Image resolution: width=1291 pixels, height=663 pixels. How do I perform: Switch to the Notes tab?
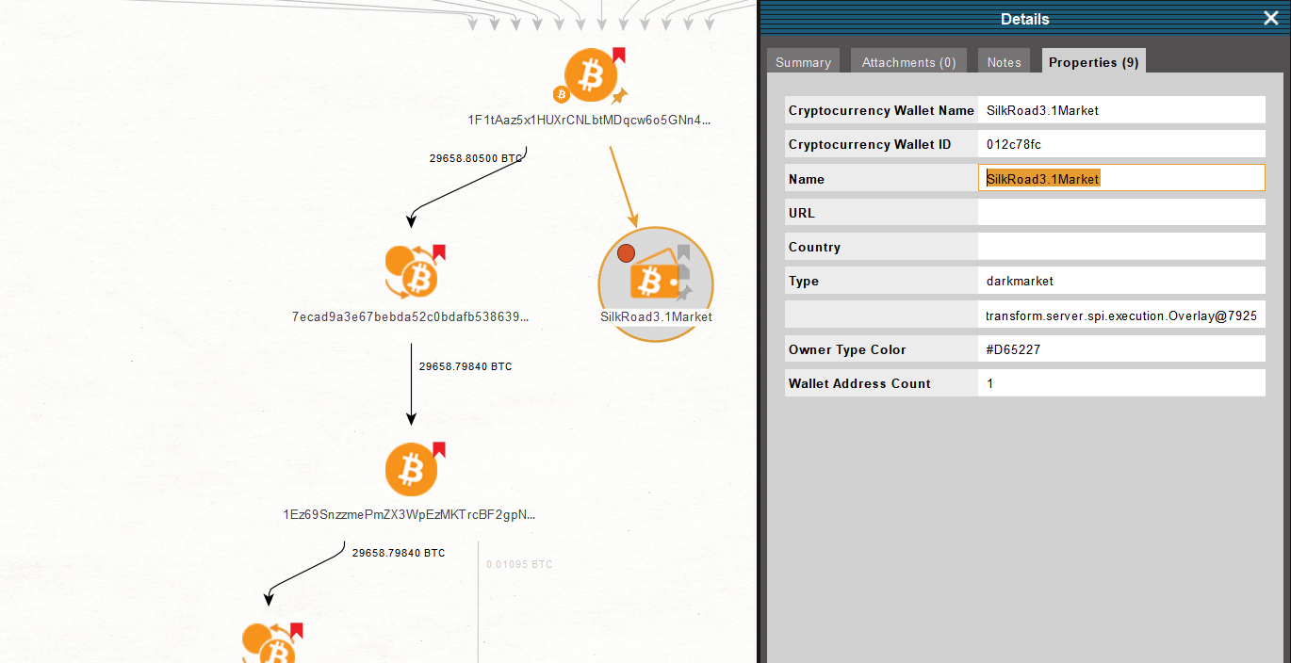pos(1004,61)
